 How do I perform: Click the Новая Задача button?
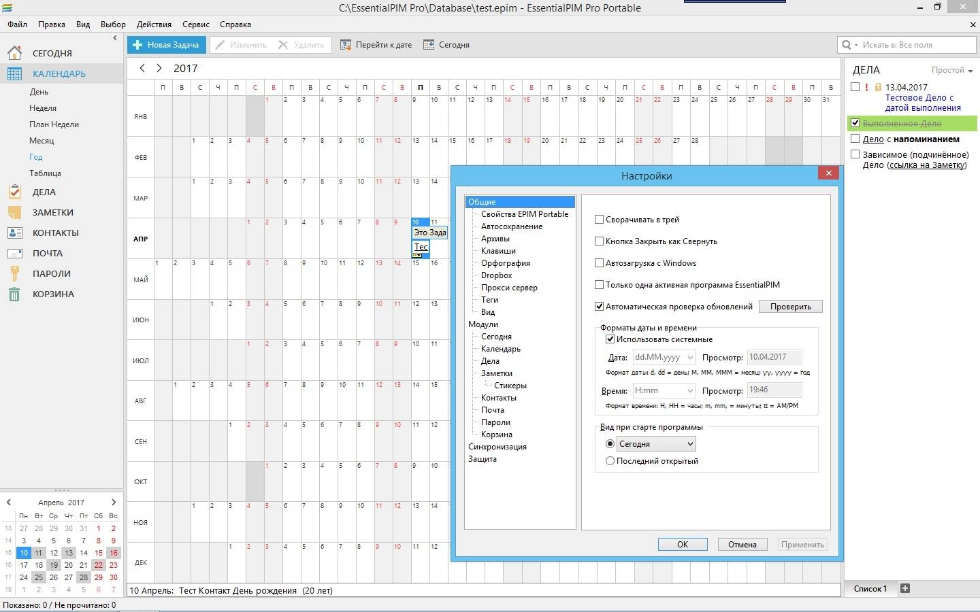[166, 45]
